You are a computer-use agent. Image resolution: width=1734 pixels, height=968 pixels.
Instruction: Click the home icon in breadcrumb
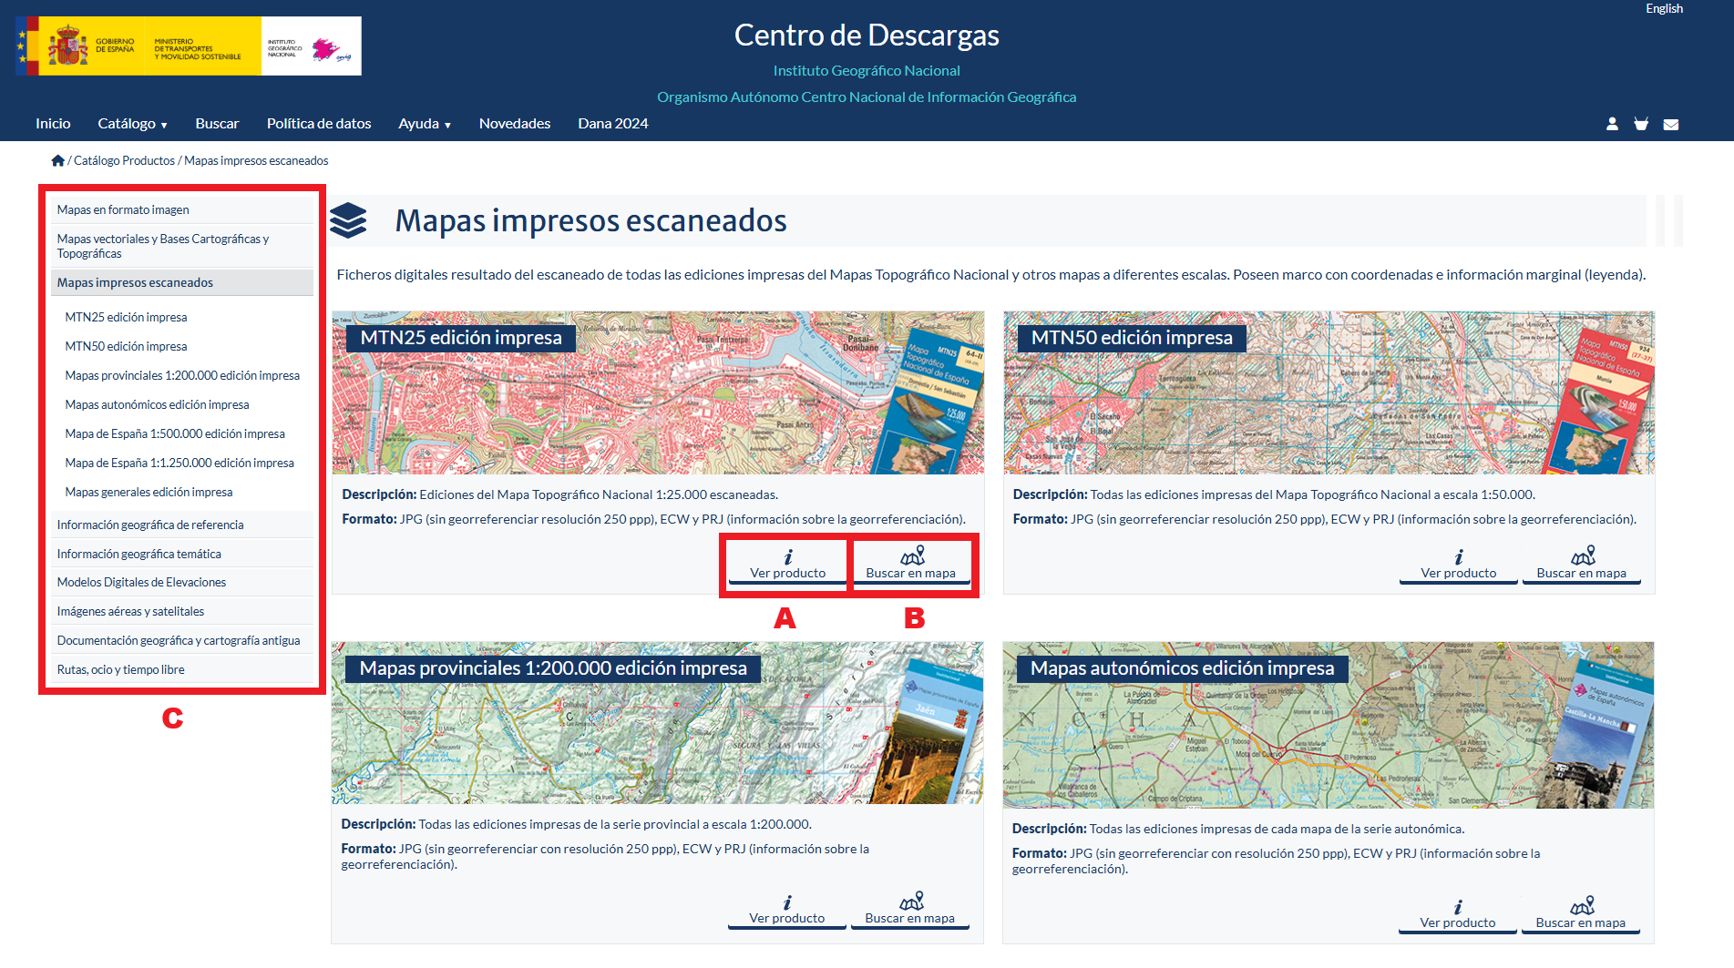(58, 161)
